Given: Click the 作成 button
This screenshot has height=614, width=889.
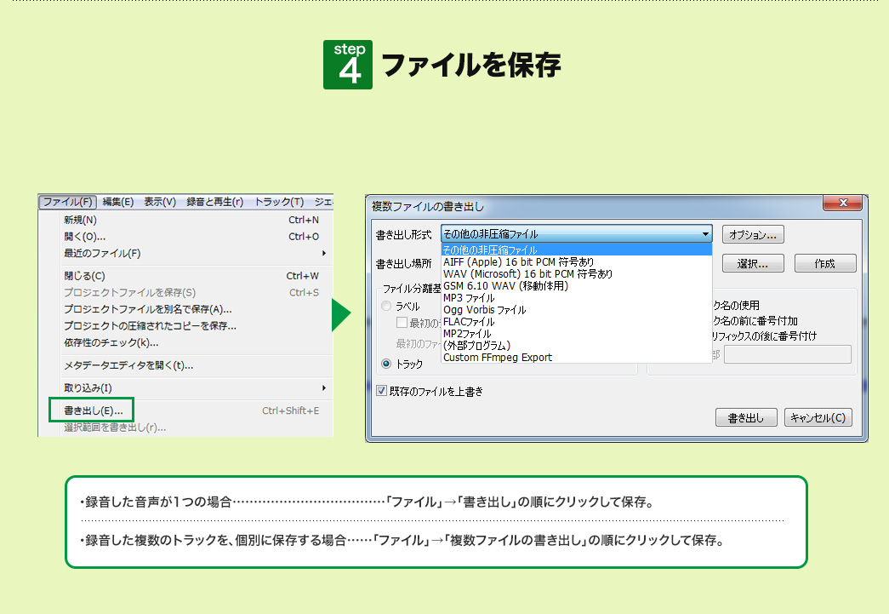Looking at the screenshot, I should [x=825, y=263].
